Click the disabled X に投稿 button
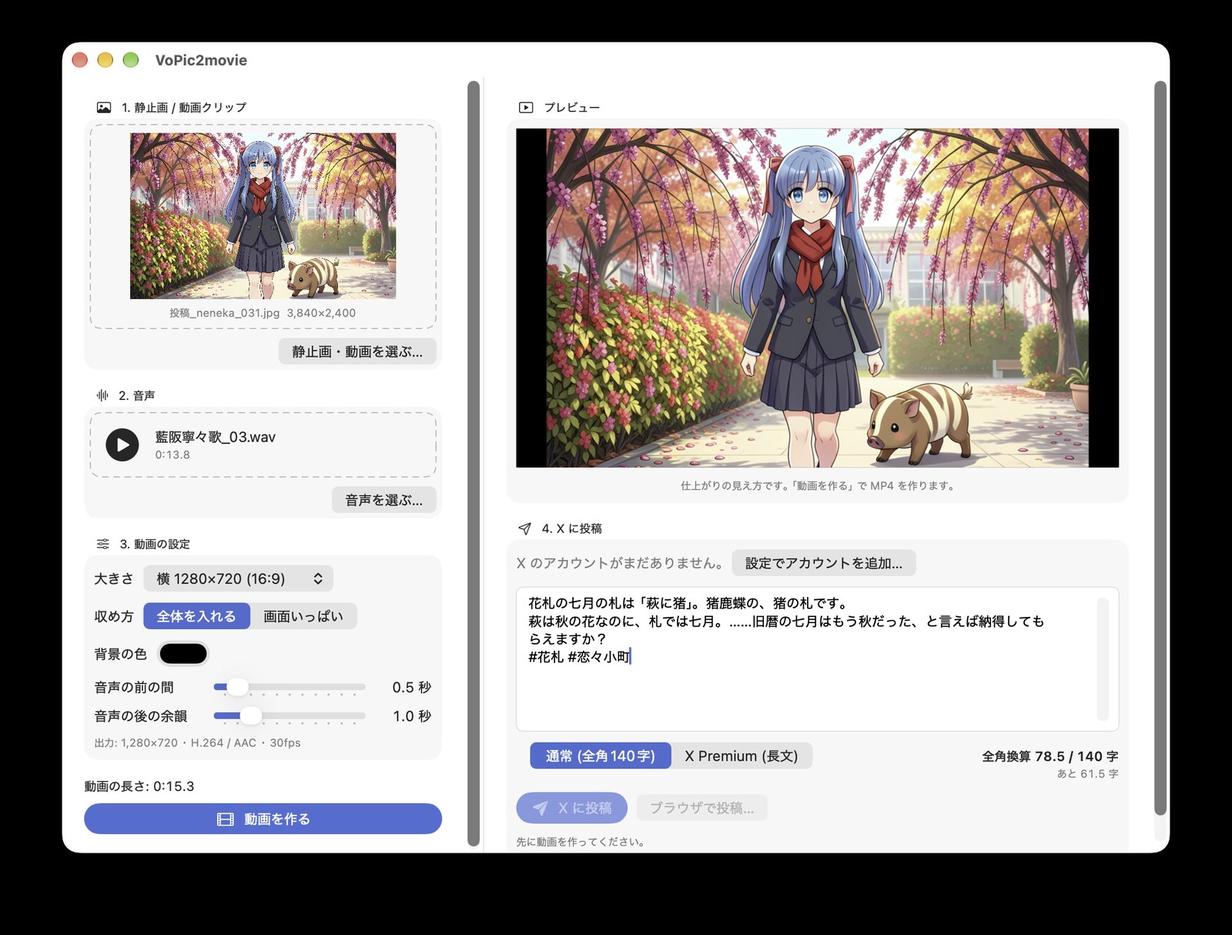This screenshot has height=935, width=1232. point(572,808)
